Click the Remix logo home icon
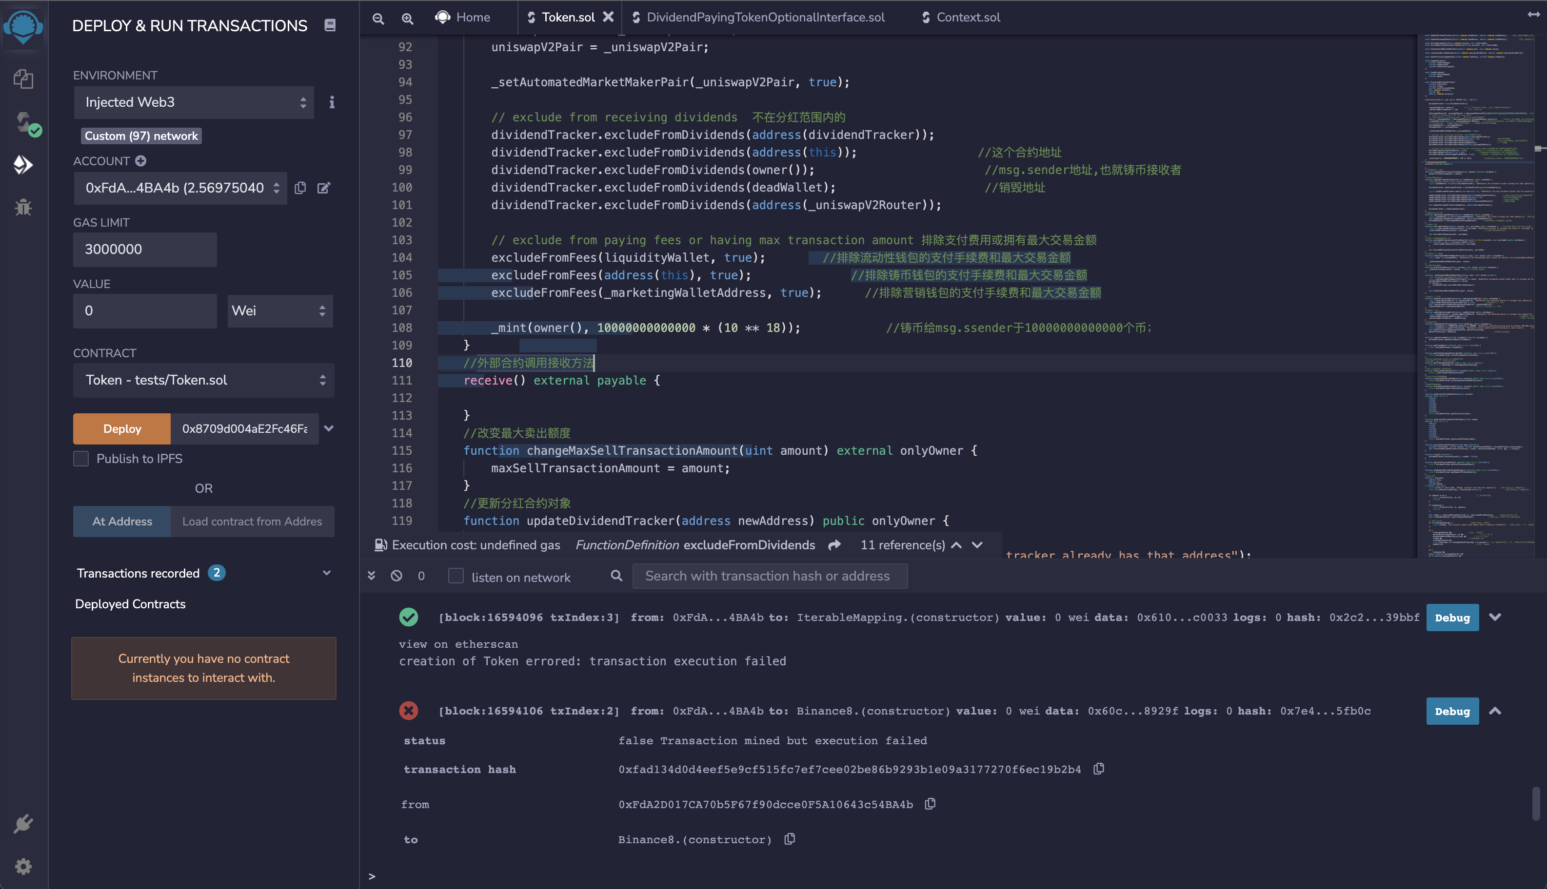 click(23, 27)
